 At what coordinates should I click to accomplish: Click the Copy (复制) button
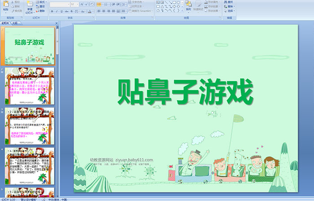[15, 6]
